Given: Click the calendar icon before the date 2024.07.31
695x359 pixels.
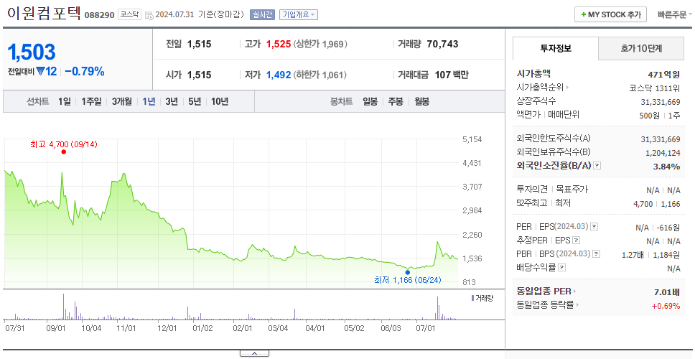Looking at the screenshot, I should pos(149,15).
